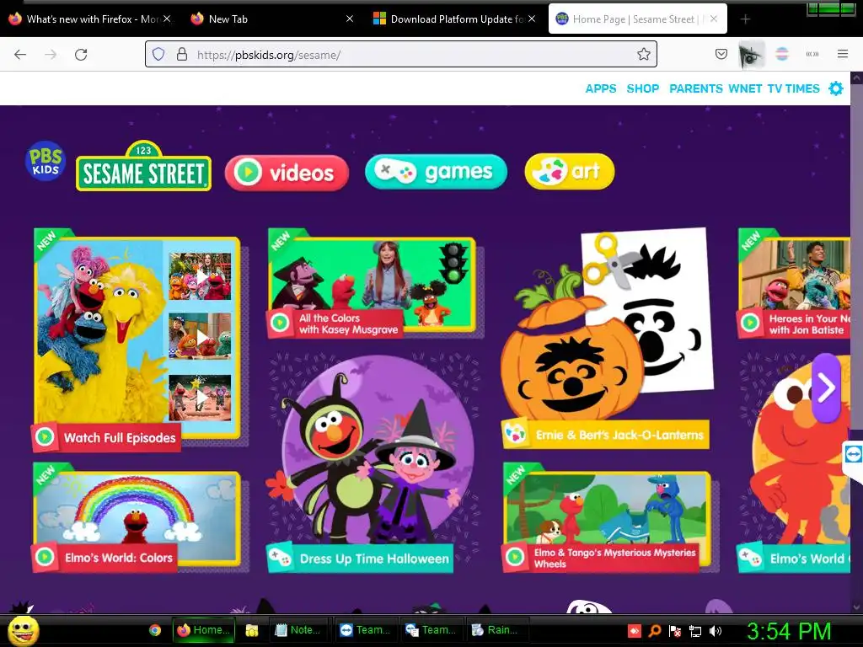Close the New Tab tab

tap(350, 19)
